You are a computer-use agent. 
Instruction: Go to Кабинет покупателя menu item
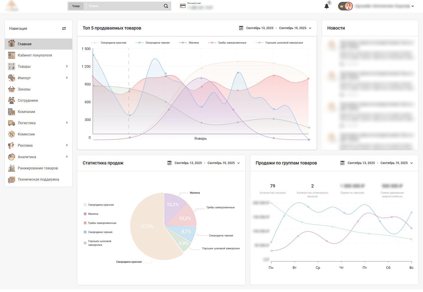[35, 55]
